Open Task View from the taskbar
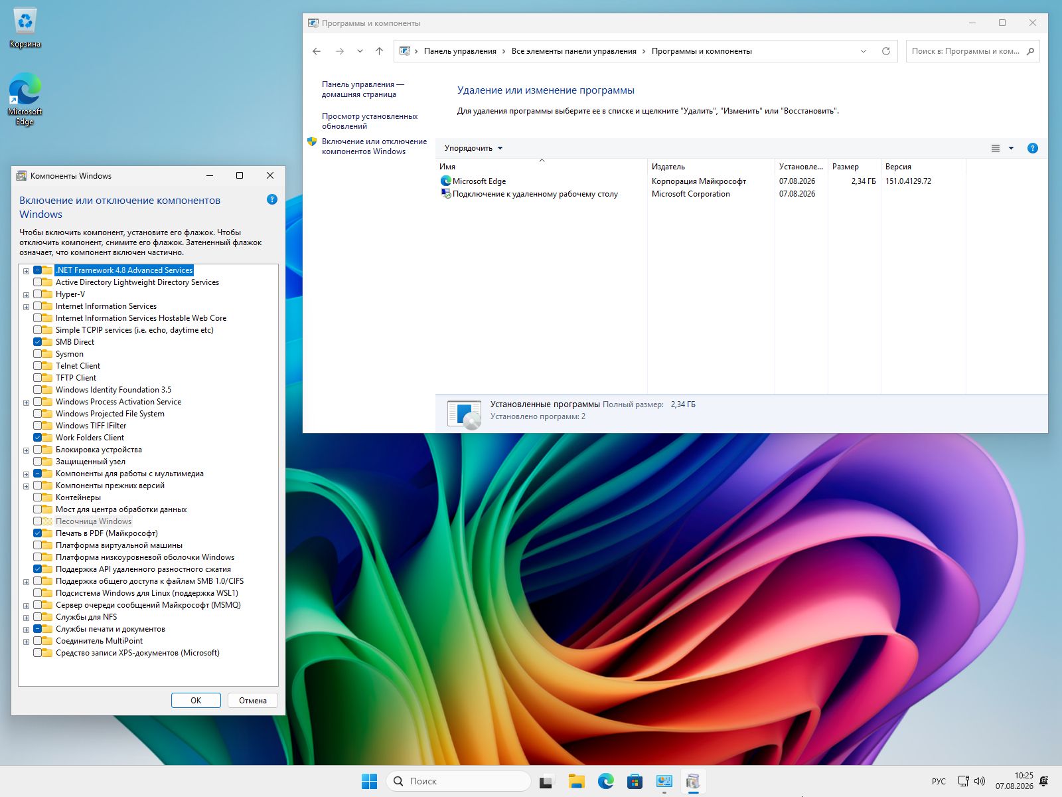 (x=546, y=781)
